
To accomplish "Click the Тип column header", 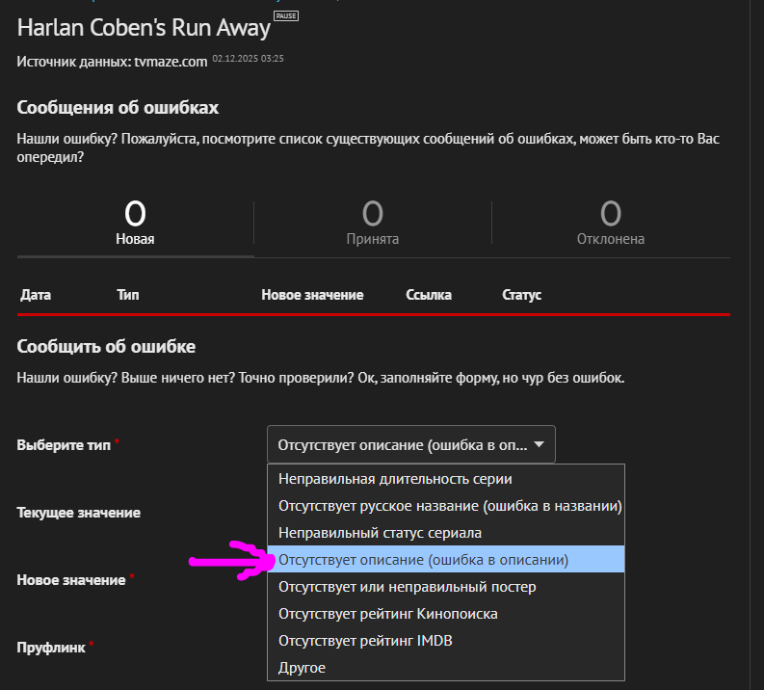I will (x=127, y=295).
